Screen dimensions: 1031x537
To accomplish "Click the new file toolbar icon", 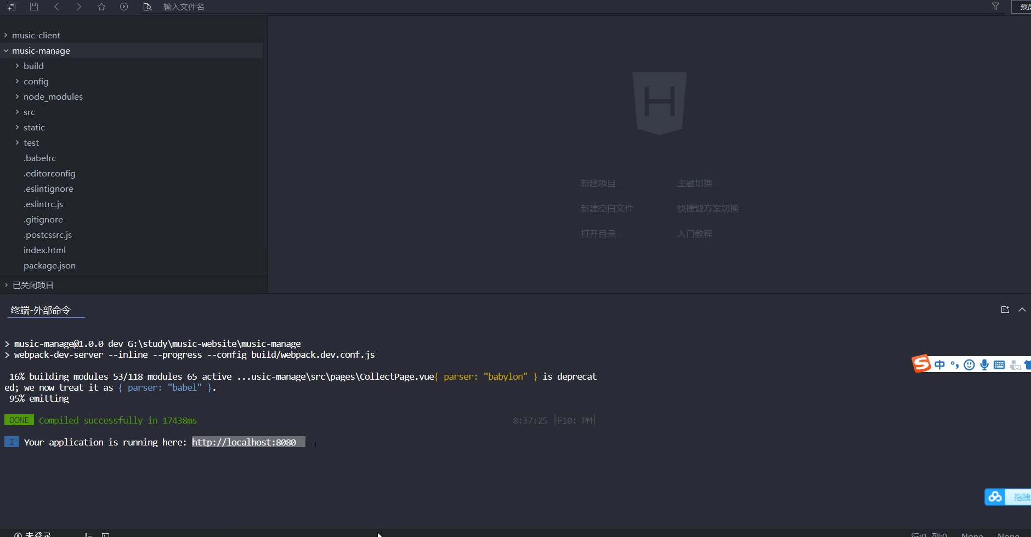I will pos(12,7).
